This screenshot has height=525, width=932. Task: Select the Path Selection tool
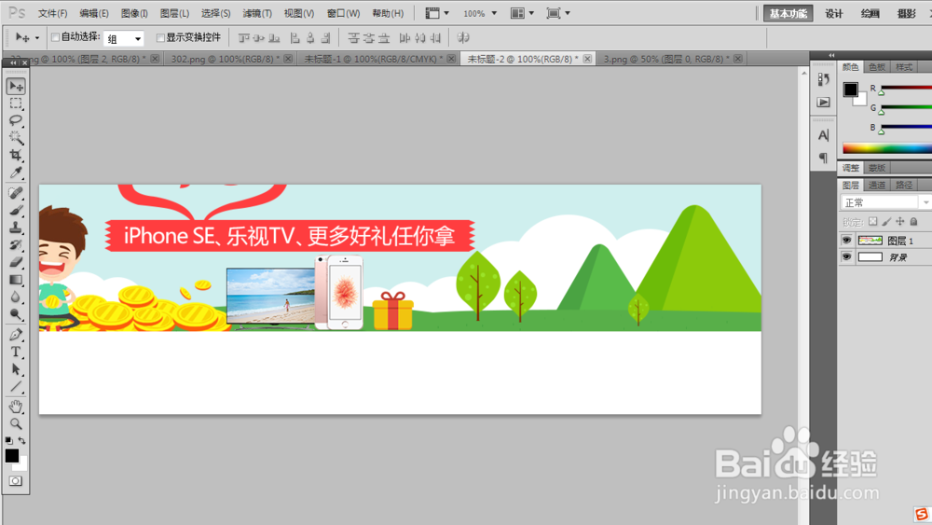[16, 369]
